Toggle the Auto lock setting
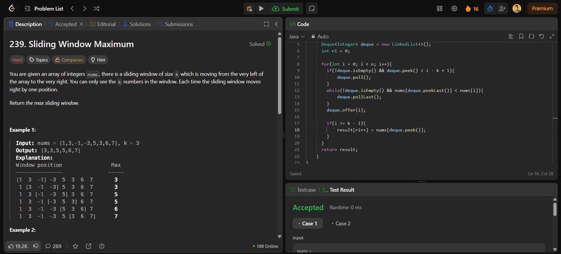Screen dimensions: 561x254 click(320, 36)
